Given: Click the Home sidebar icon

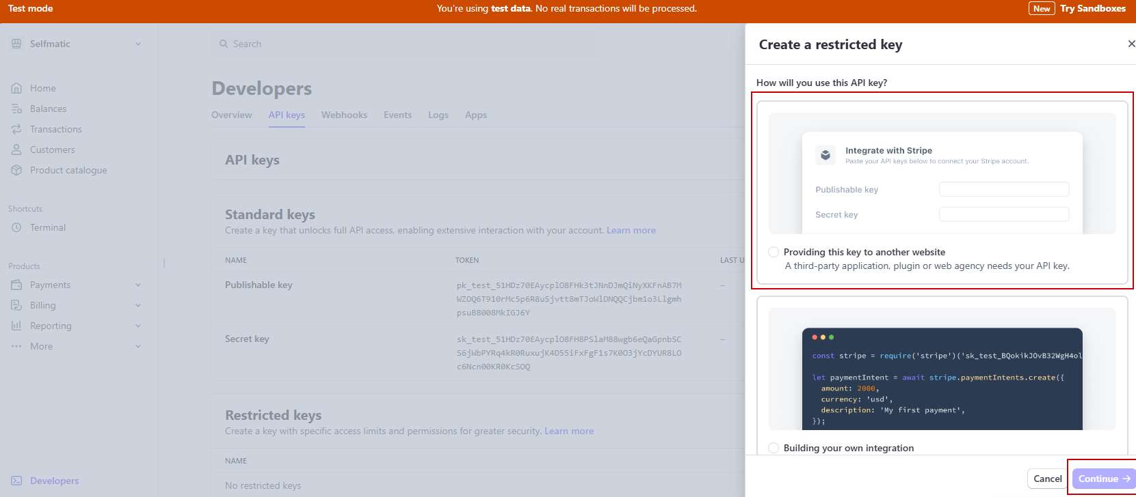Looking at the screenshot, I should [x=16, y=88].
